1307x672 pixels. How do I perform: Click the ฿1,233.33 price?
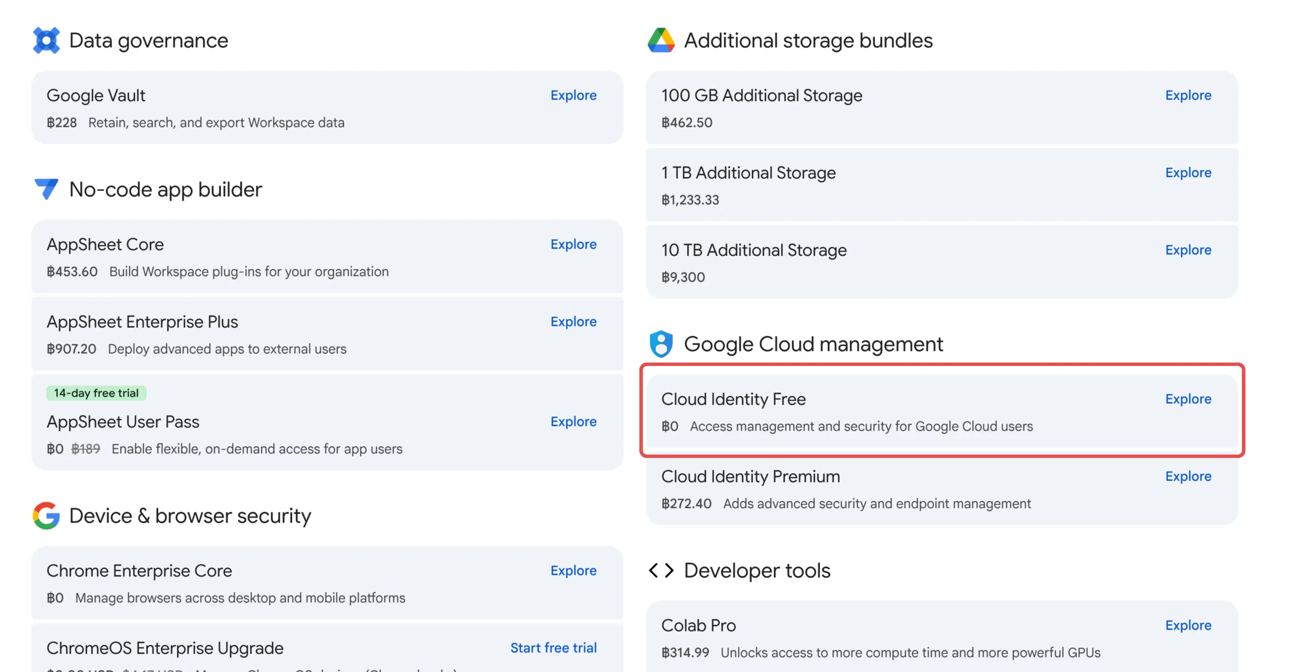click(x=690, y=199)
